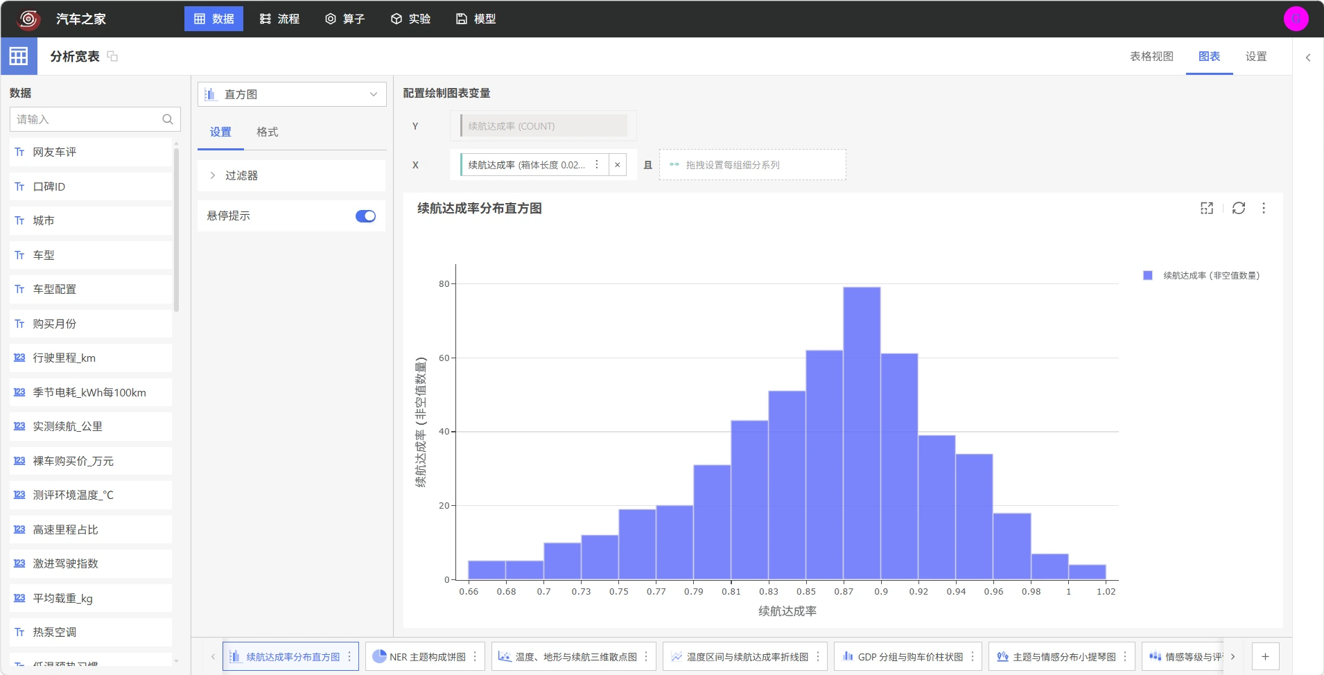
Task: Select the 车型配置 field
Action: point(91,289)
